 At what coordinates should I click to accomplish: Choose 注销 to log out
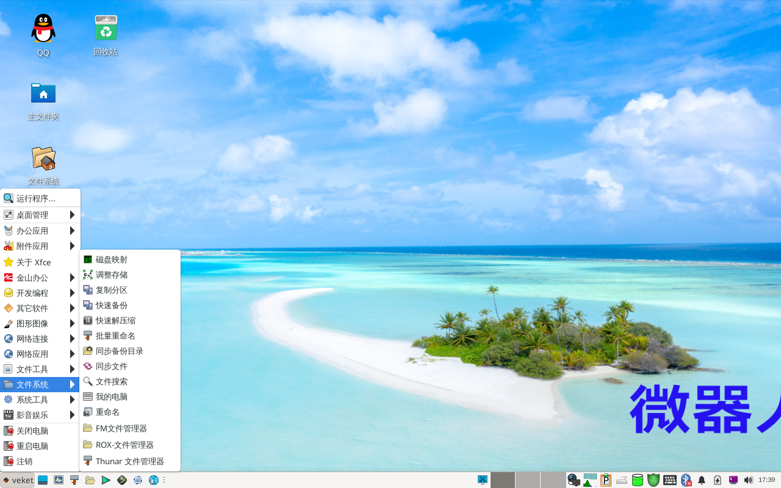click(40, 461)
